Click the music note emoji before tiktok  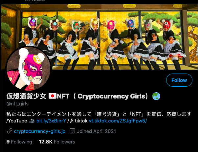[x=71, y=121]
